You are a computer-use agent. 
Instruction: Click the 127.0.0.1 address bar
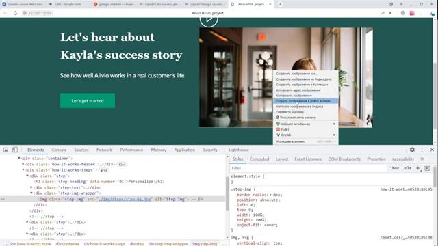click(40, 13)
